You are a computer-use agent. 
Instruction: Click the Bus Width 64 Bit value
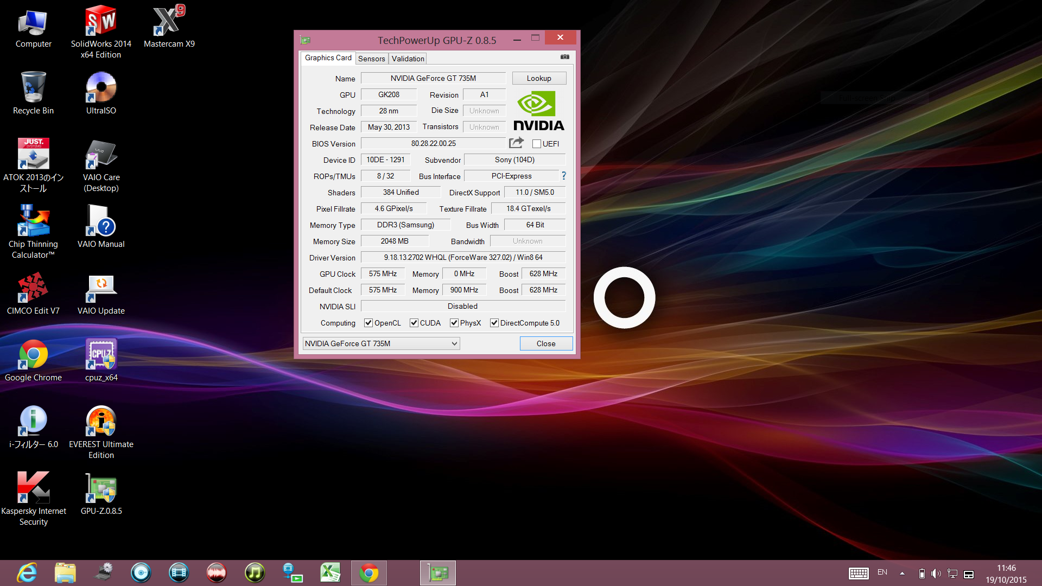[x=535, y=225]
